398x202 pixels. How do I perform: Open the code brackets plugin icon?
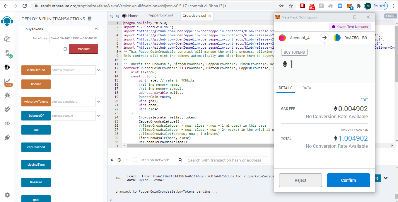[7, 123]
